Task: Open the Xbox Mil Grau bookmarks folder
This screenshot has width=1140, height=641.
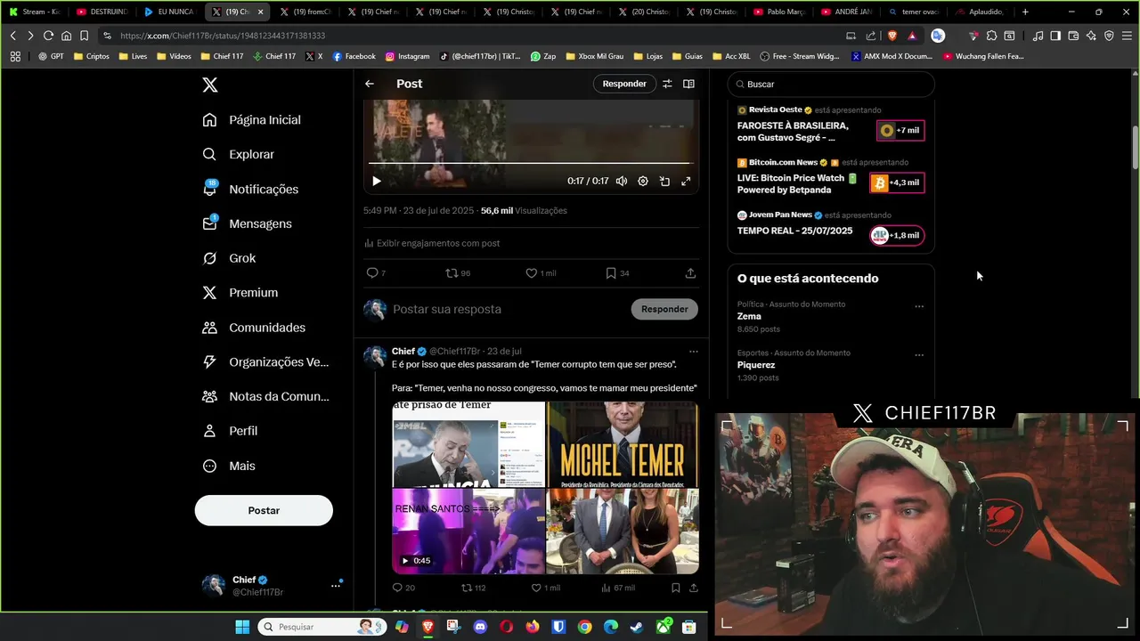Action: click(595, 56)
